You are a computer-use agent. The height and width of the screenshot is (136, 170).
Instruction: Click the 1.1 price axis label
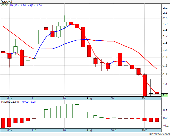tap(165, 84)
